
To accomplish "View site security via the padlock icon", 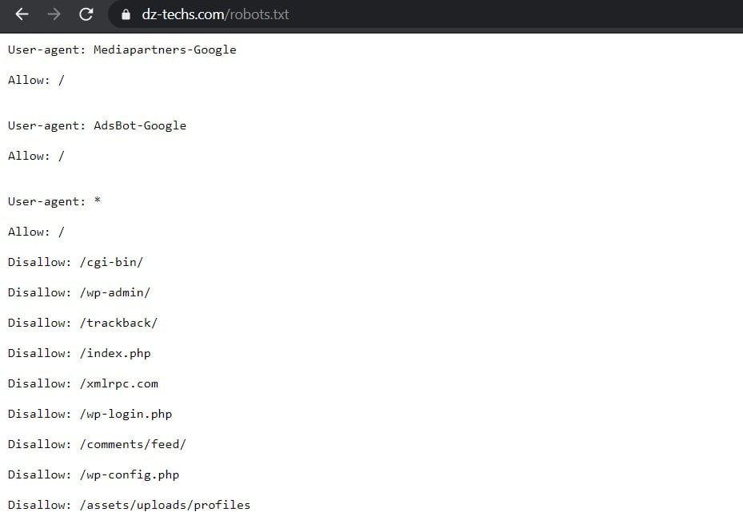I will pos(126,14).
